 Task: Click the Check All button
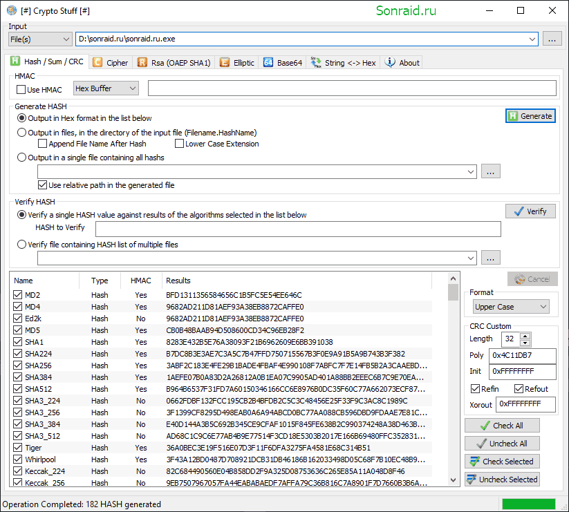502,426
